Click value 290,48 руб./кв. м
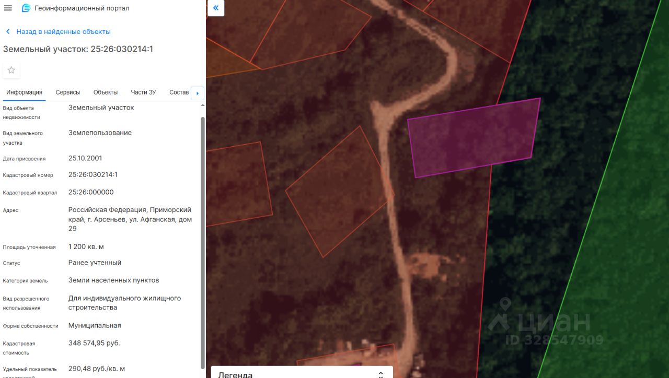The width and height of the screenshot is (669, 378). pyautogui.click(x=97, y=369)
